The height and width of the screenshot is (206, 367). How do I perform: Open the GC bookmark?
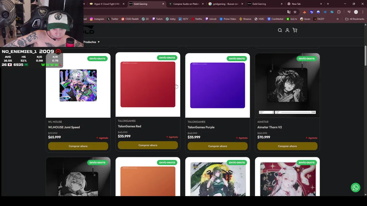coord(145,19)
